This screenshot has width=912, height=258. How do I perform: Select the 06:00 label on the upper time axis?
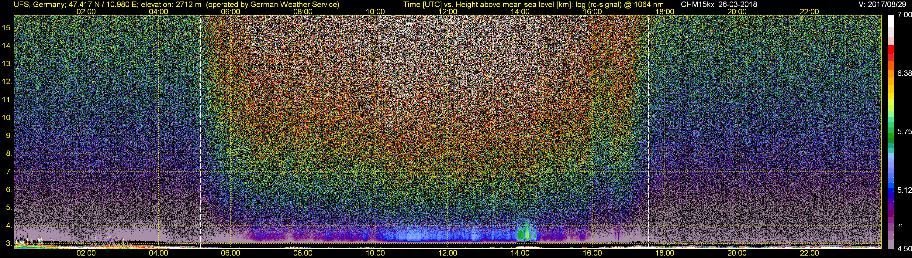(230, 12)
